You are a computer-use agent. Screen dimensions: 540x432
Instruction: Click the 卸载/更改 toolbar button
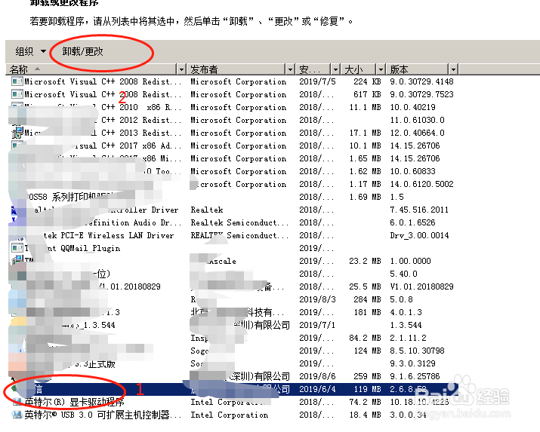[82, 51]
